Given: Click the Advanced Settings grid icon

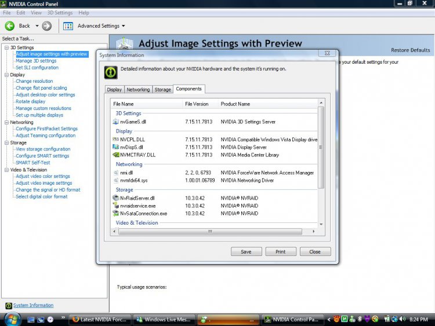Looking at the screenshot, I should [68, 26].
